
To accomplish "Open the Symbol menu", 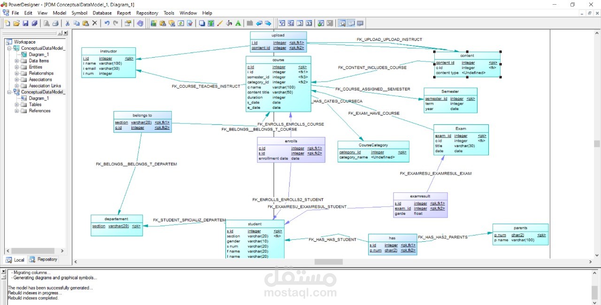I will (x=79, y=13).
